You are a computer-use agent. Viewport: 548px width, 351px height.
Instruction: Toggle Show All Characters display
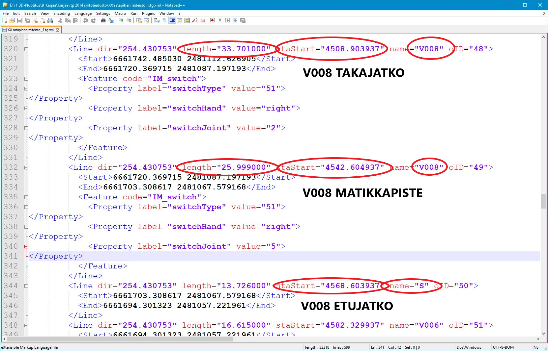(x=164, y=20)
